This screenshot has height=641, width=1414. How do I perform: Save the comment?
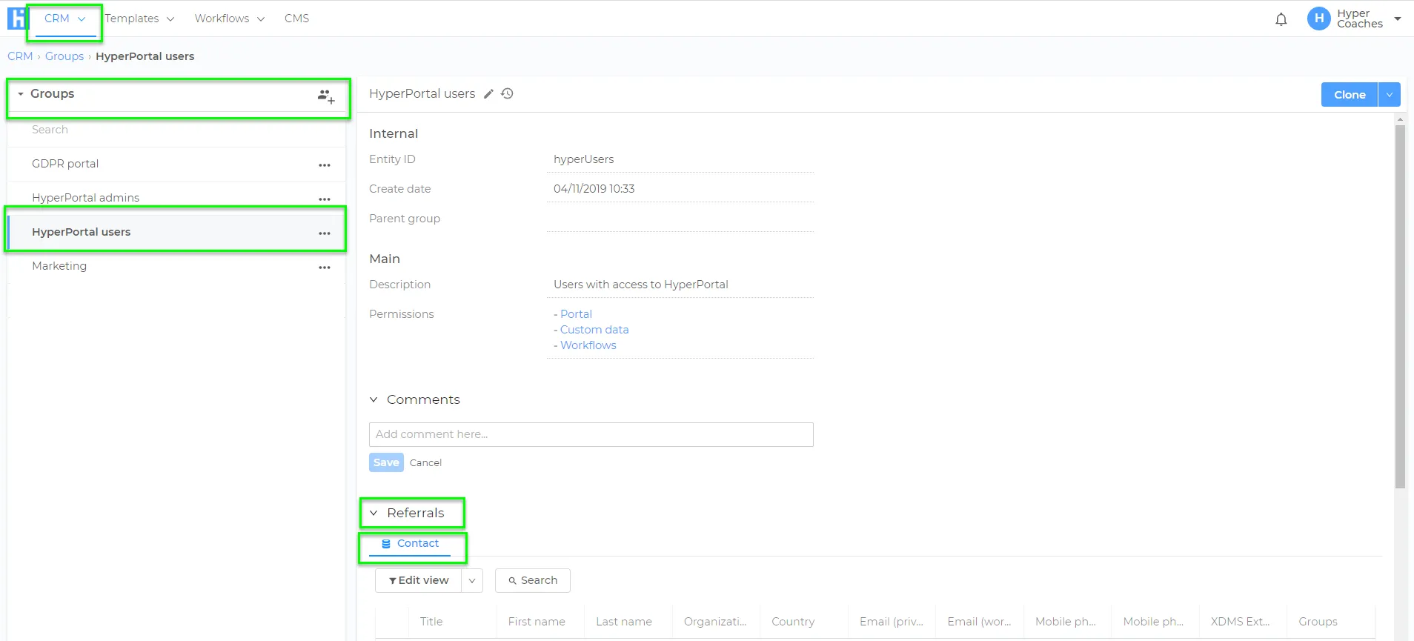click(386, 462)
